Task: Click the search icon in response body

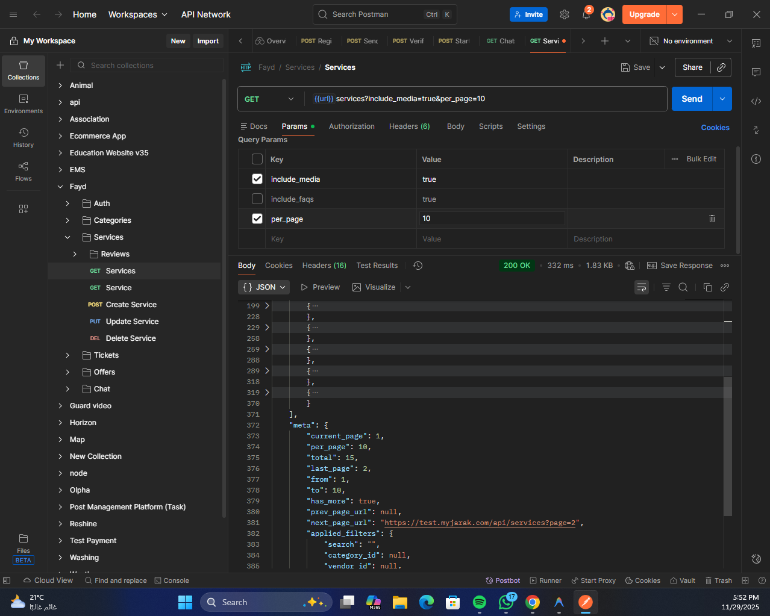Action: click(x=683, y=287)
